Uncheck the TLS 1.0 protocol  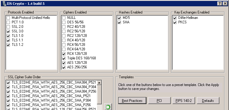point(8,36)
